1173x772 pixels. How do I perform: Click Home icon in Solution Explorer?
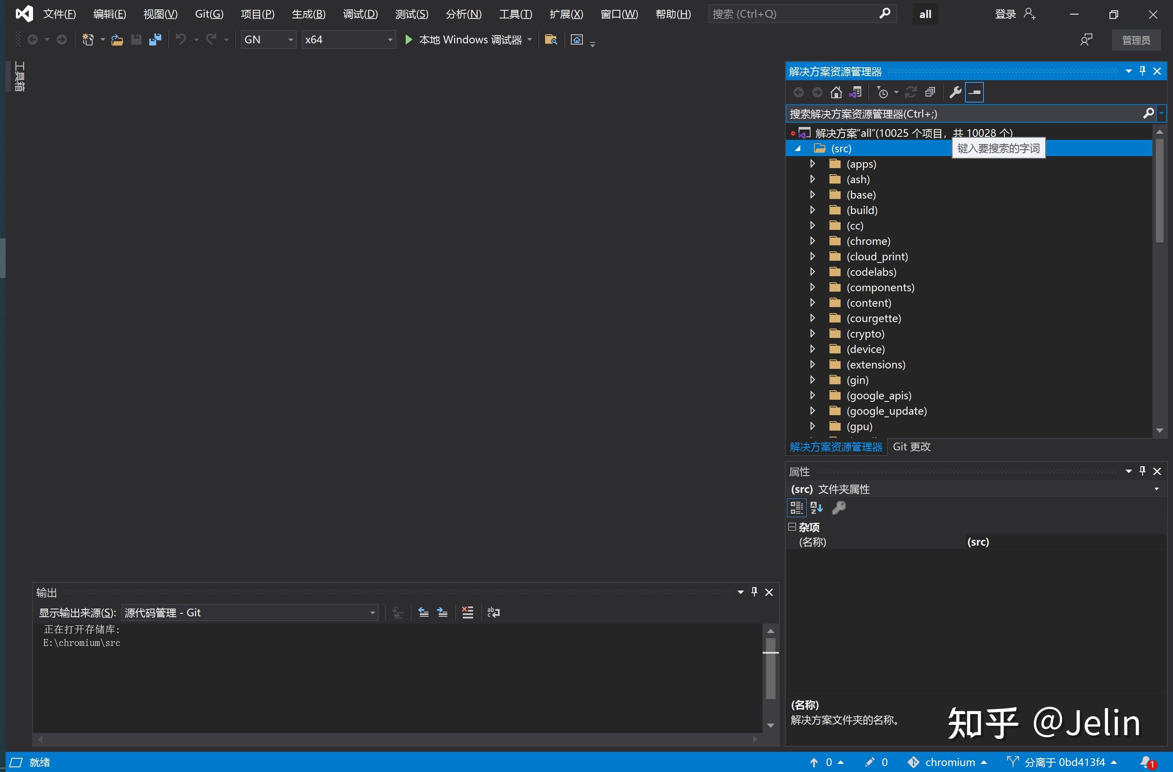tap(836, 92)
